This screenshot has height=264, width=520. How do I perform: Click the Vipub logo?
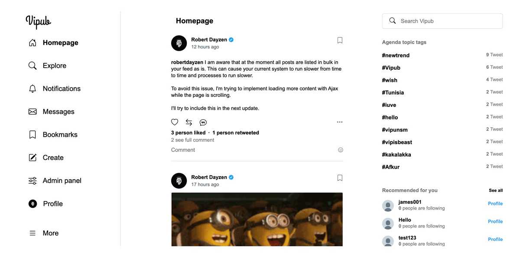tap(38, 21)
